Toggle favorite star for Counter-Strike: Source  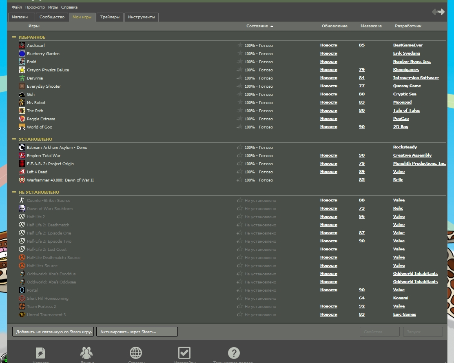tap(239, 200)
